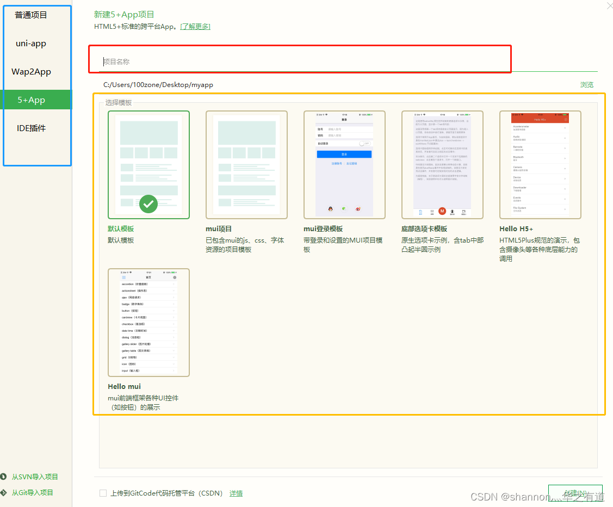Switch to the 普通项目 category
Viewport: 613px width, 507px height.
(31, 15)
